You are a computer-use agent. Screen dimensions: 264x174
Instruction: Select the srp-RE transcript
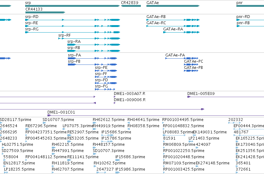pos(73,26)
